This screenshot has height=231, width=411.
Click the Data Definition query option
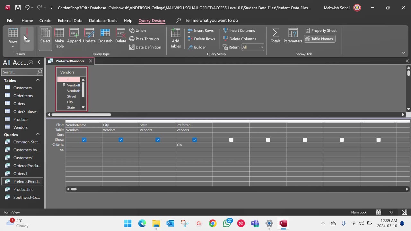(x=145, y=47)
